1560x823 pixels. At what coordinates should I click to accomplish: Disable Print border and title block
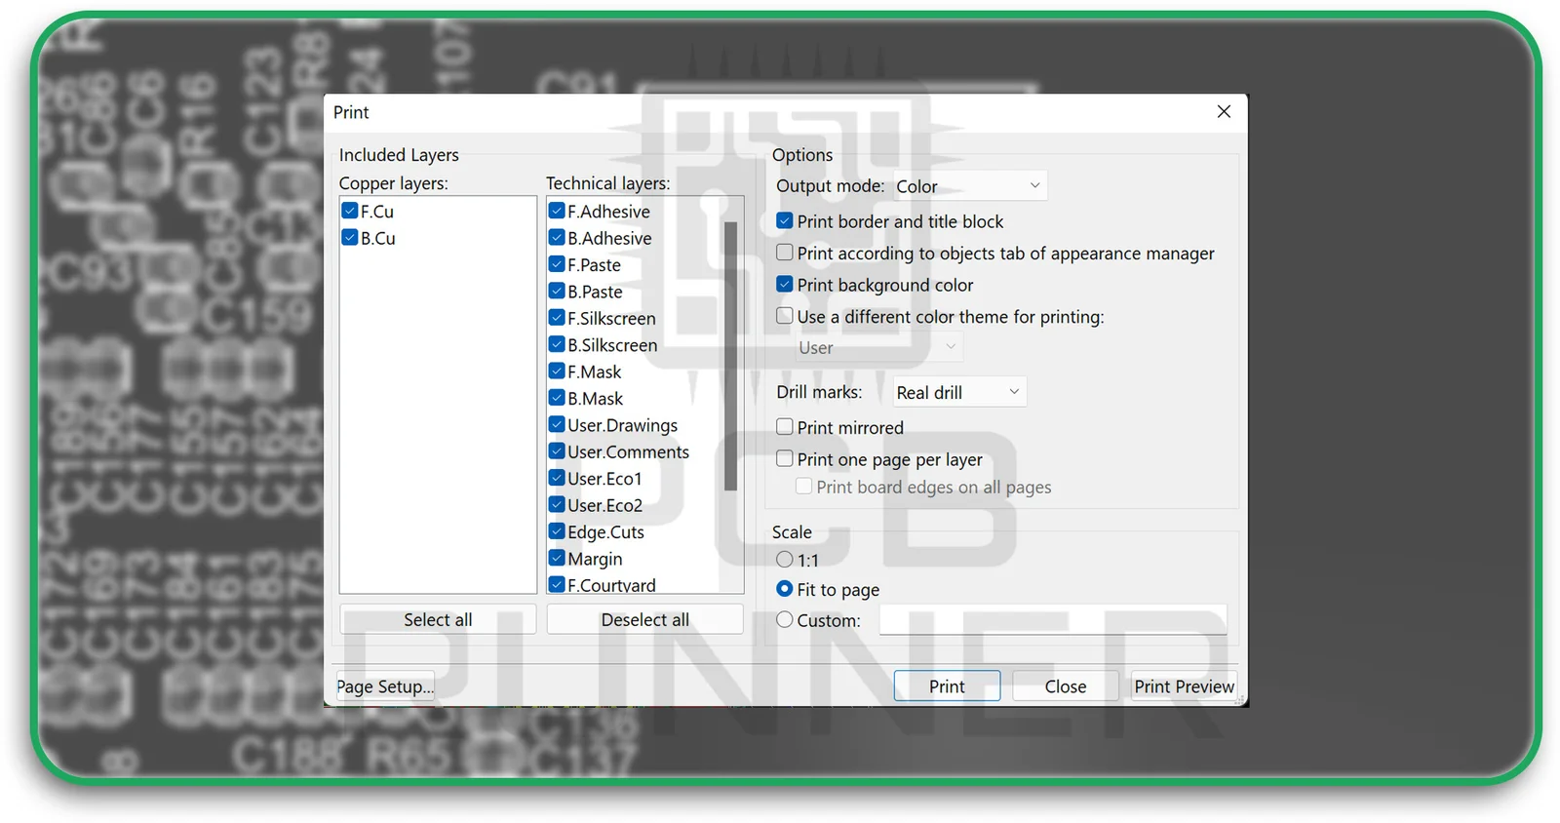(x=785, y=221)
